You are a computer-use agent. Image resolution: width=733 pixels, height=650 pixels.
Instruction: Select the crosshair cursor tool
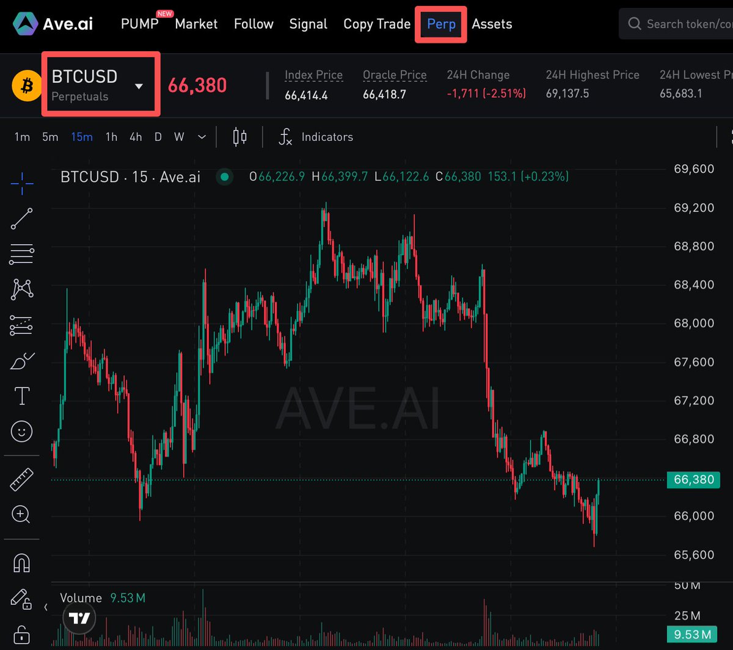(x=22, y=182)
